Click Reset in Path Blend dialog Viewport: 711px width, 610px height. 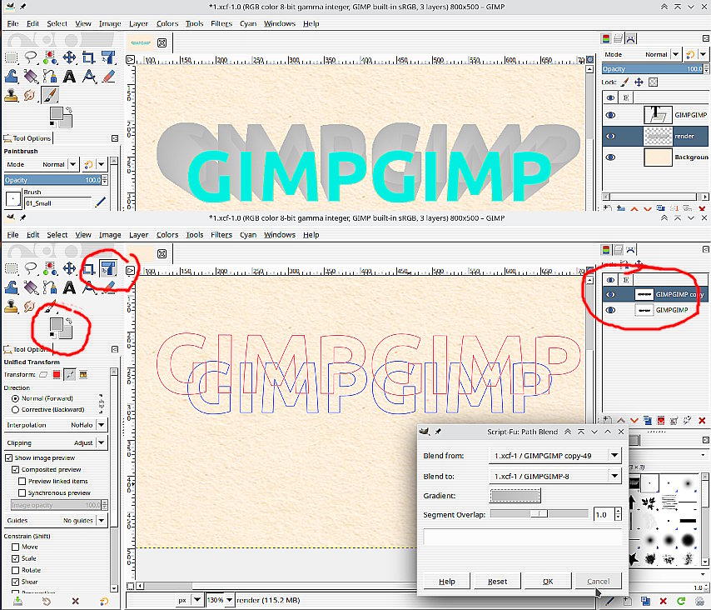coord(497,582)
